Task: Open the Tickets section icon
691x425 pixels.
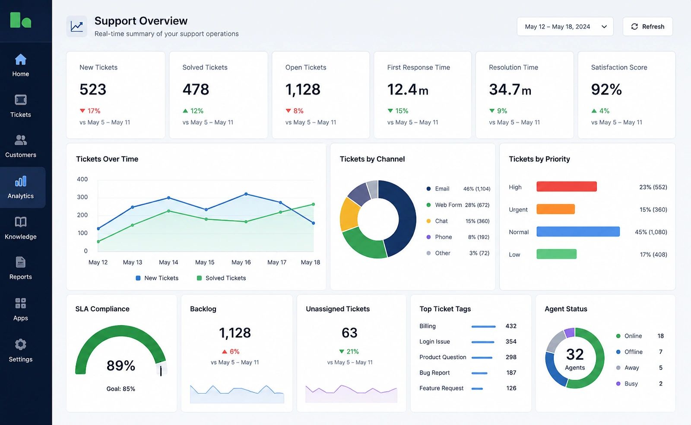Action: point(20,100)
